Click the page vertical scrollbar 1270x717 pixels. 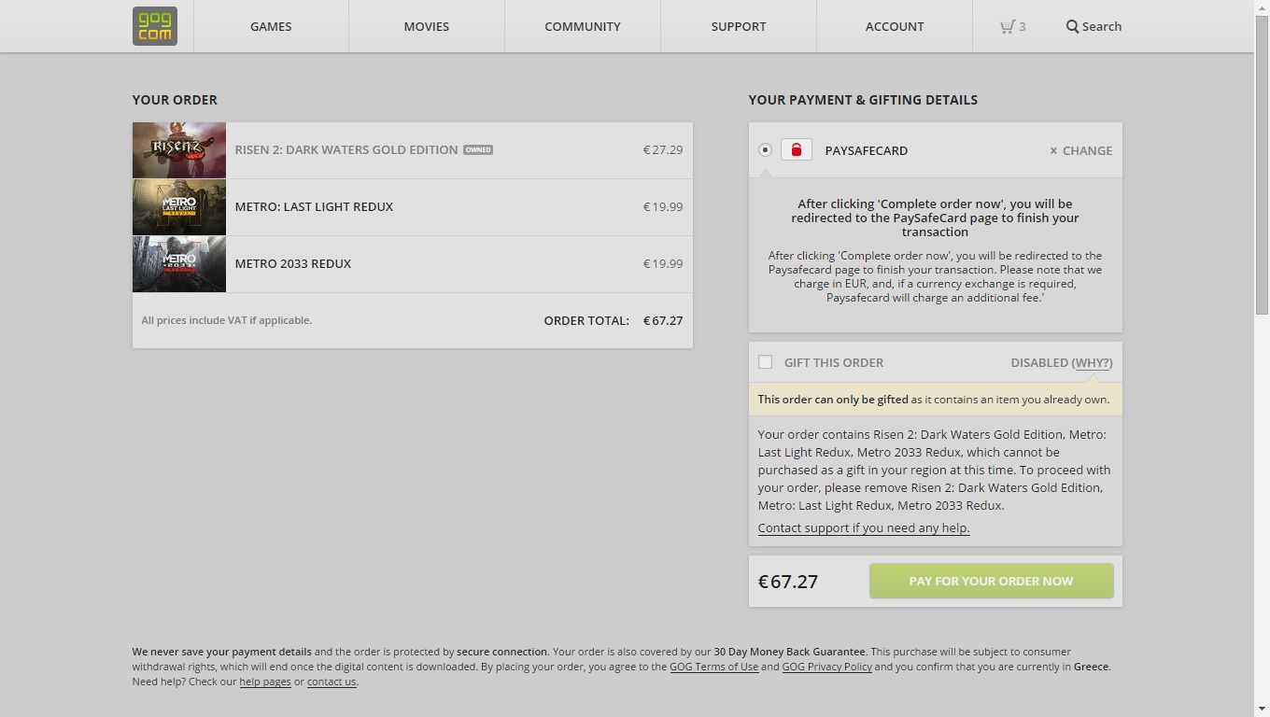1262,358
